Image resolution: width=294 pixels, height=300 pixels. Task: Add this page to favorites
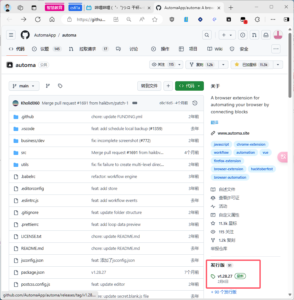click(155, 19)
